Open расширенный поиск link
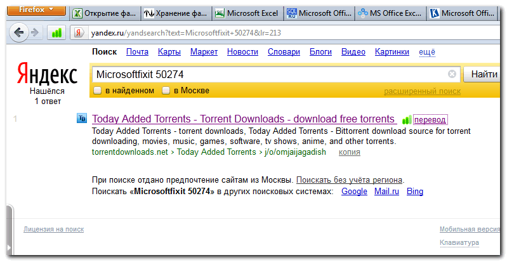Viewport: 507px width, 262px height. click(x=422, y=91)
